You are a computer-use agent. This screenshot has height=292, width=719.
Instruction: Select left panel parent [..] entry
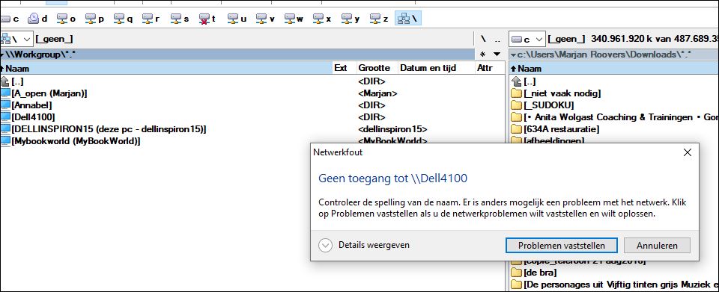[17, 81]
